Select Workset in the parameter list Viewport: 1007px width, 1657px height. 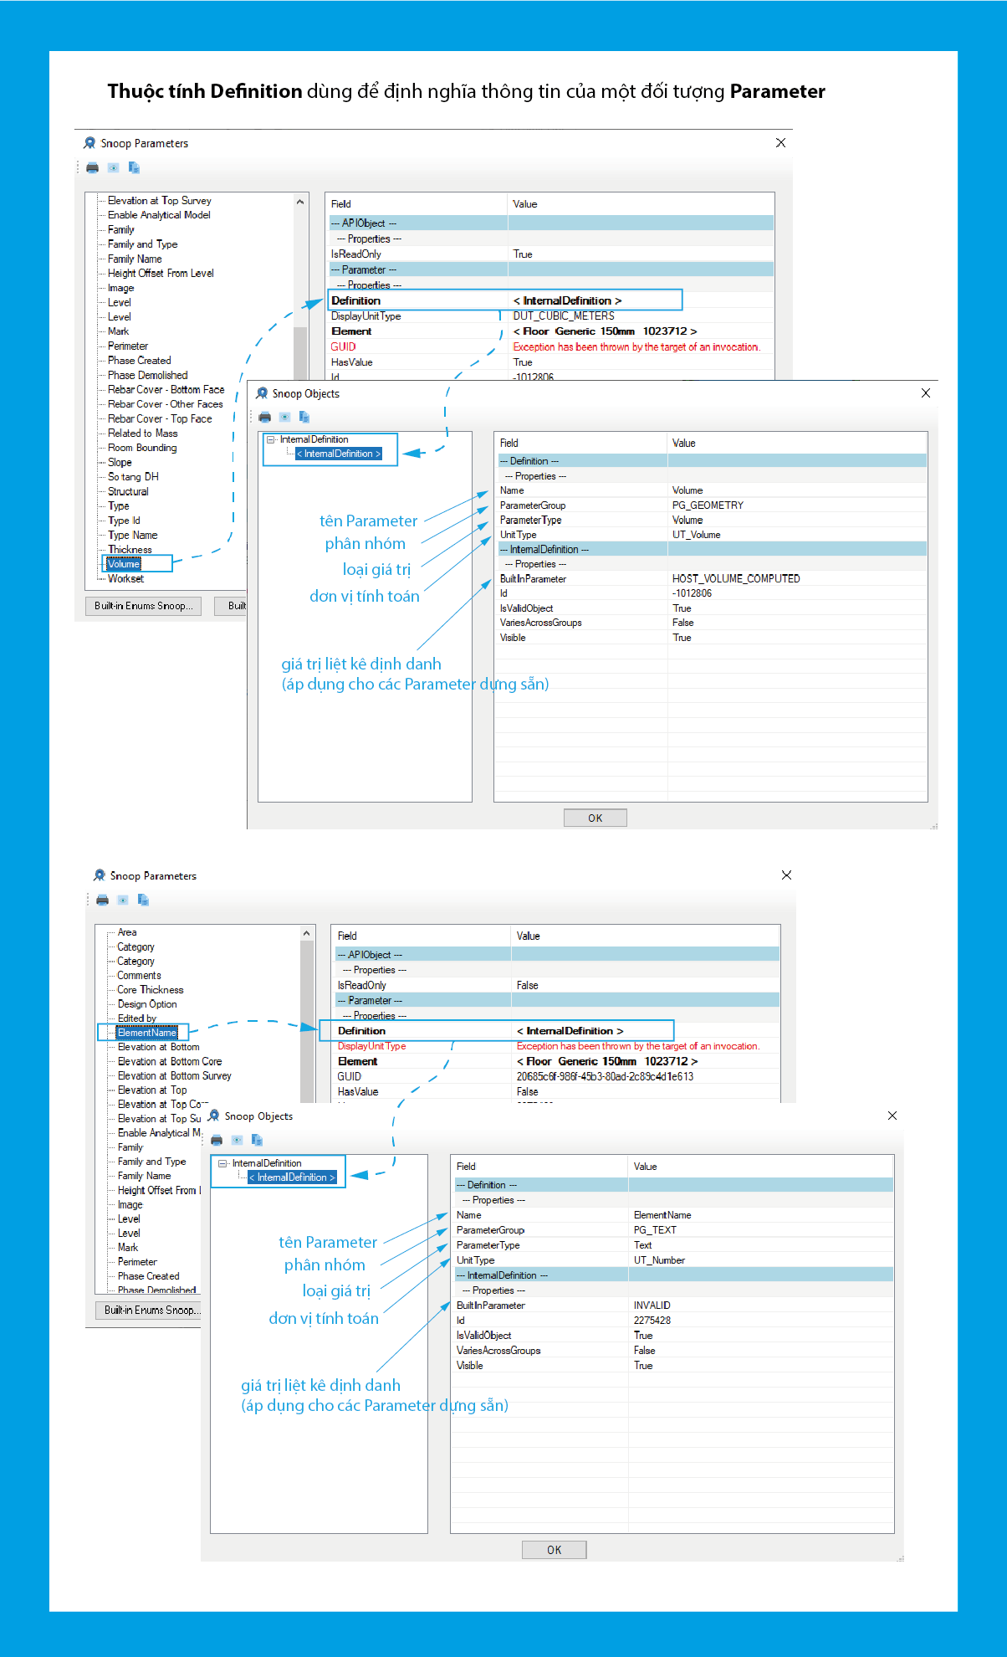coord(125,579)
